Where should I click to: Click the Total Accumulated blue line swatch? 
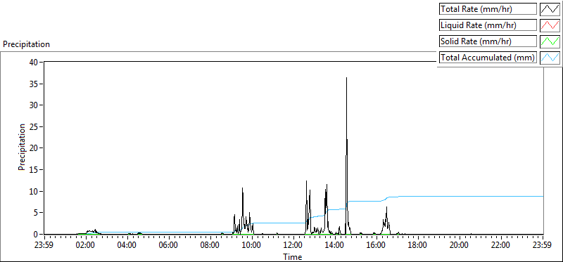550,58
